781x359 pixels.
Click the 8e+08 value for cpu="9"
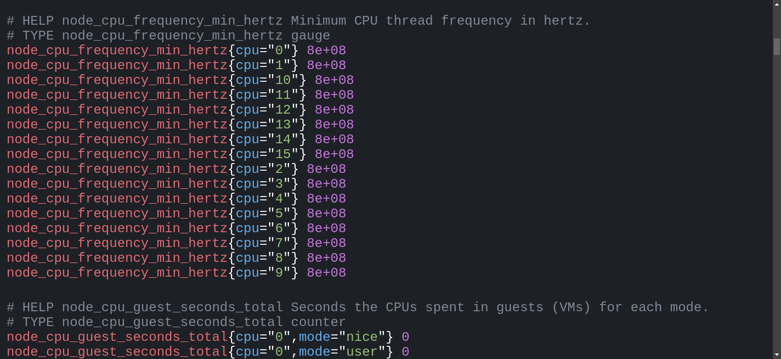(326, 273)
